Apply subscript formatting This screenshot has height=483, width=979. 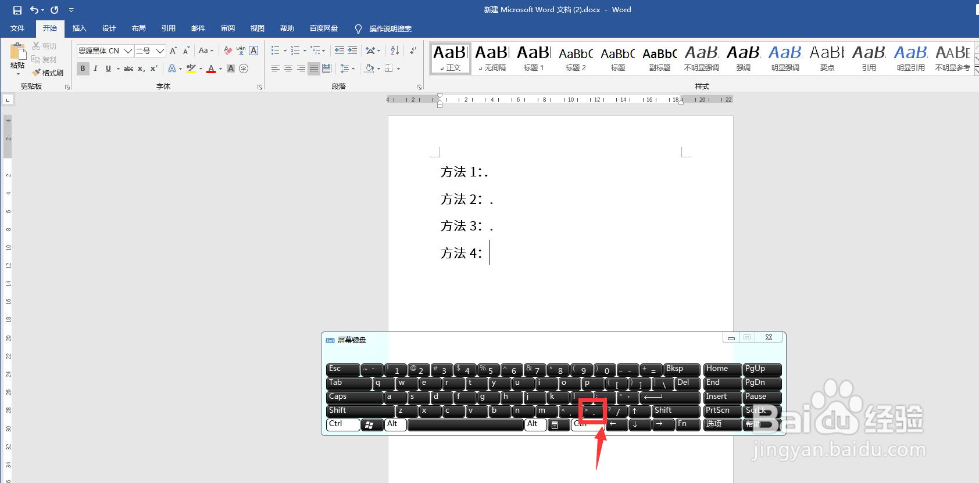(x=141, y=69)
